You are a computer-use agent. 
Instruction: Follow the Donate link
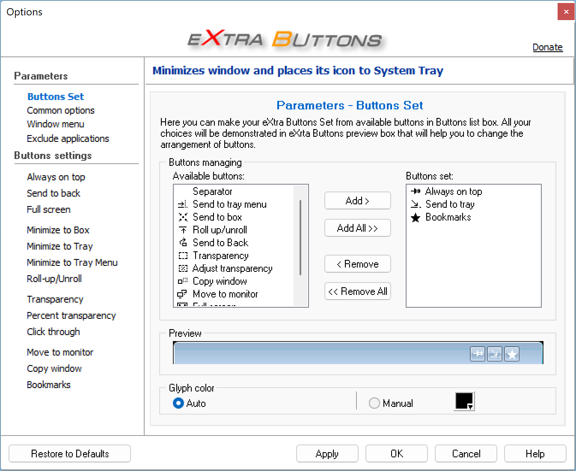click(x=548, y=47)
